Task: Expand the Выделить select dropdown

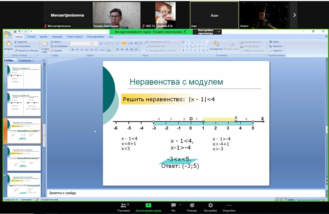Action: tap(277, 51)
